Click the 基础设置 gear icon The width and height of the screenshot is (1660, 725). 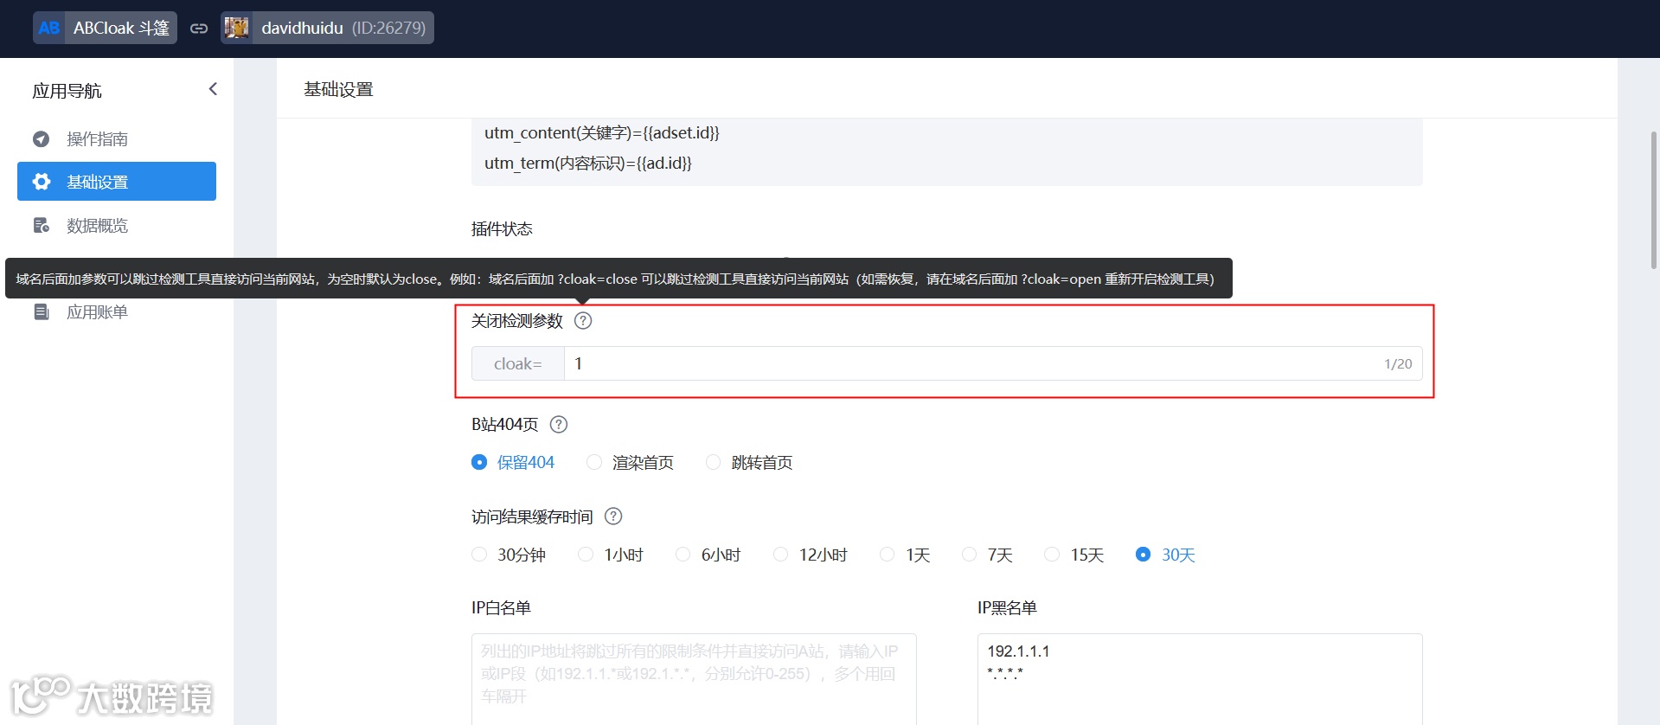coord(41,182)
